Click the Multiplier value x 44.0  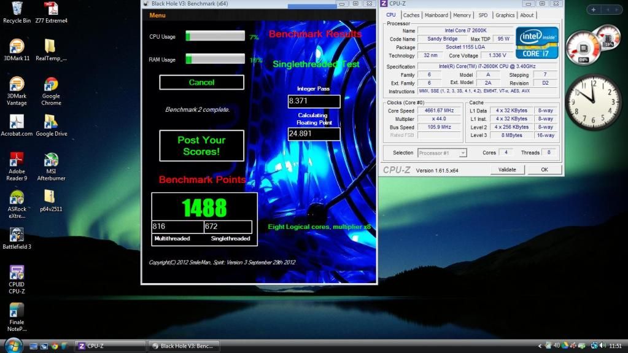[439, 119]
